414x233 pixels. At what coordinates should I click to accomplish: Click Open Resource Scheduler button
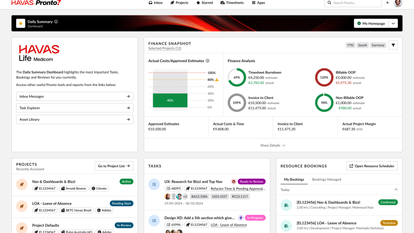point(372,166)
